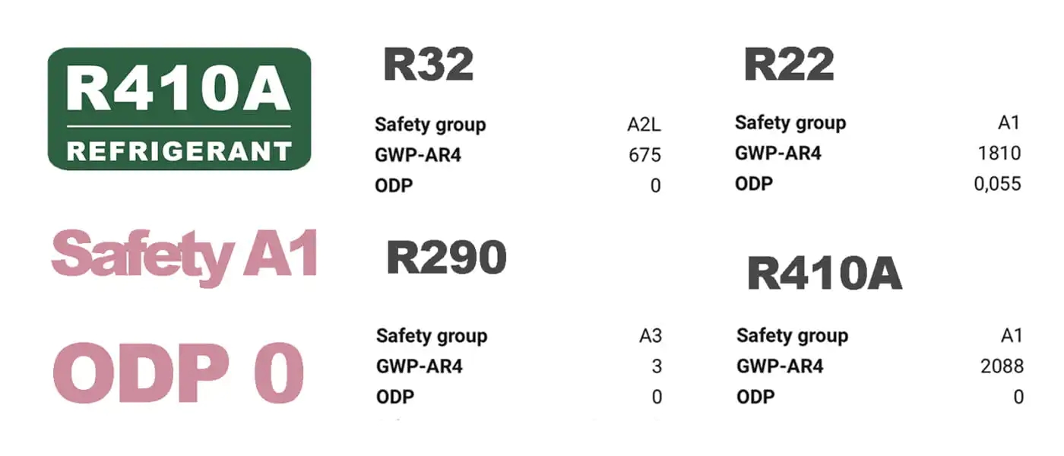The width and height of the screenshot is (1064, 456).
Task: Click the Safety group label under R32
Action: coord(430,125)
